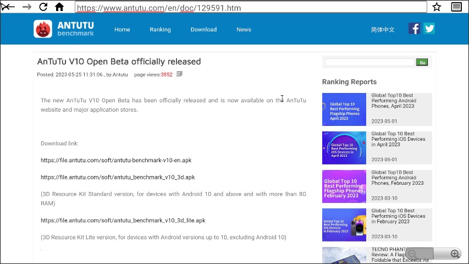Open report 'Performing Android Phones, April 2023'
Viewport: 469px width, 264px height.
(x=394, y=101)
